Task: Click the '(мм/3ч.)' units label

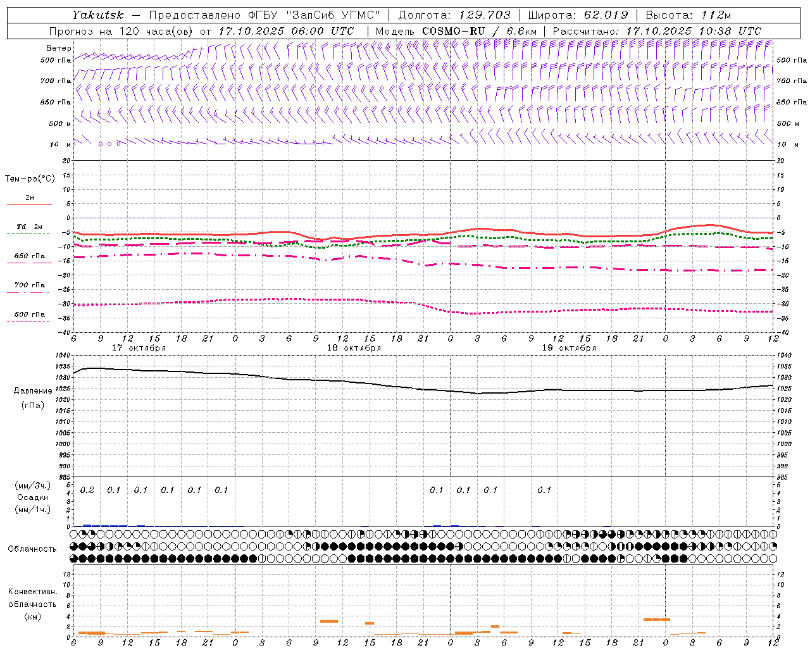Action: point(32,486)
